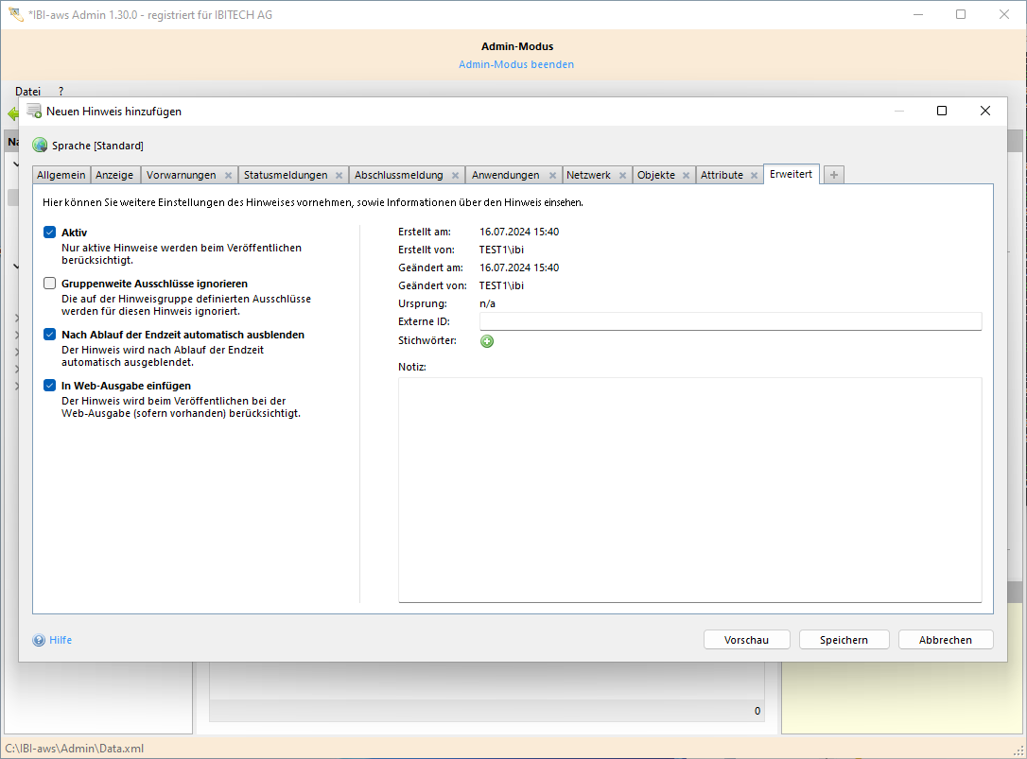Open the Anzeige tab

pos(114,175)
